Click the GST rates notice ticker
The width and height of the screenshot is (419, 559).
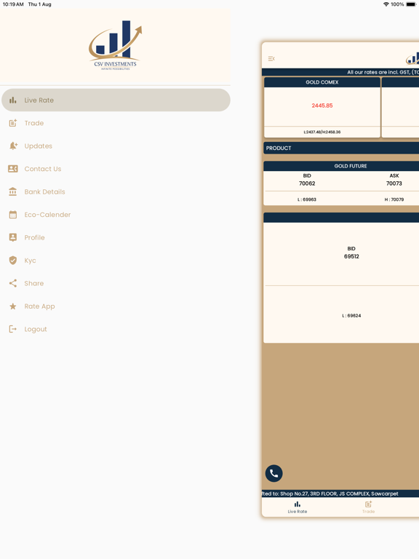pos(340,72)
